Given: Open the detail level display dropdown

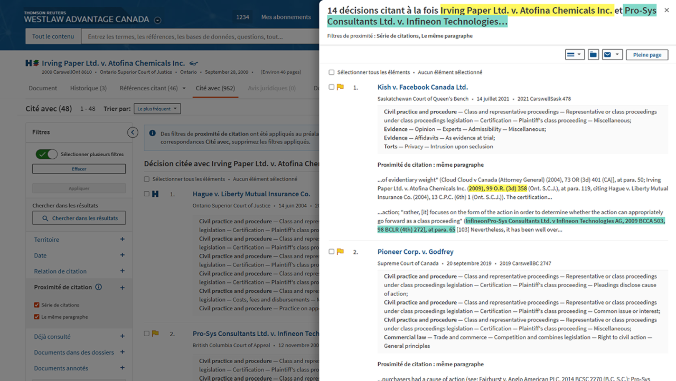Looking at the screenshot, I should point(575,55).
